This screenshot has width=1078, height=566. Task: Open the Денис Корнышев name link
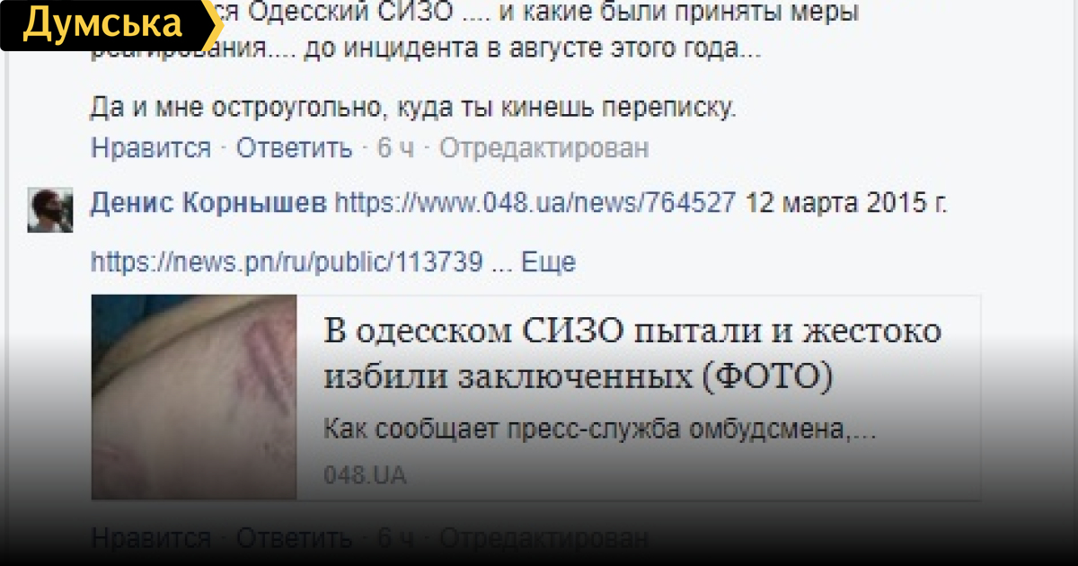pyautogui.click(x=208, y=205)
